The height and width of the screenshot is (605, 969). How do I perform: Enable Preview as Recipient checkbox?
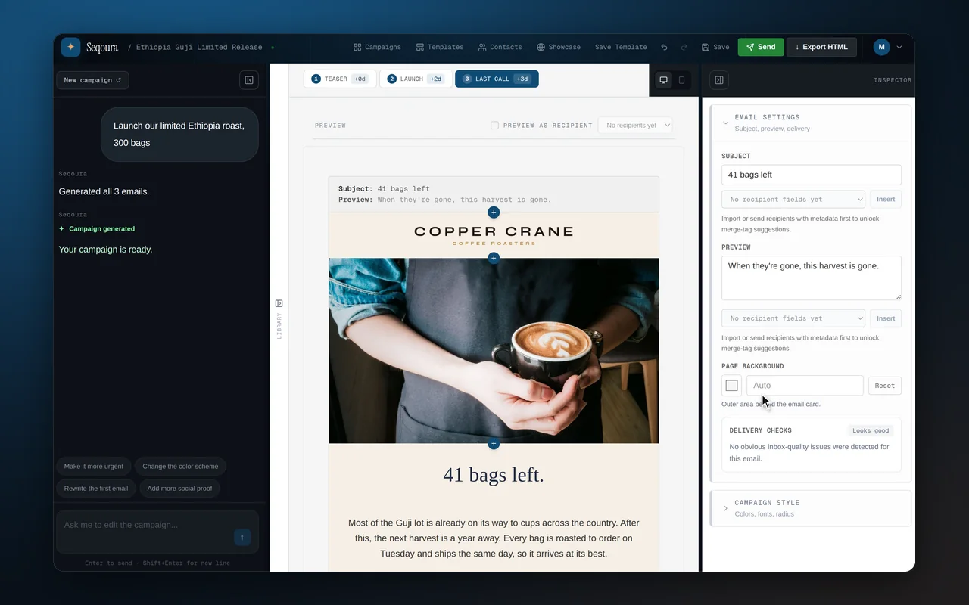(494, 126)
